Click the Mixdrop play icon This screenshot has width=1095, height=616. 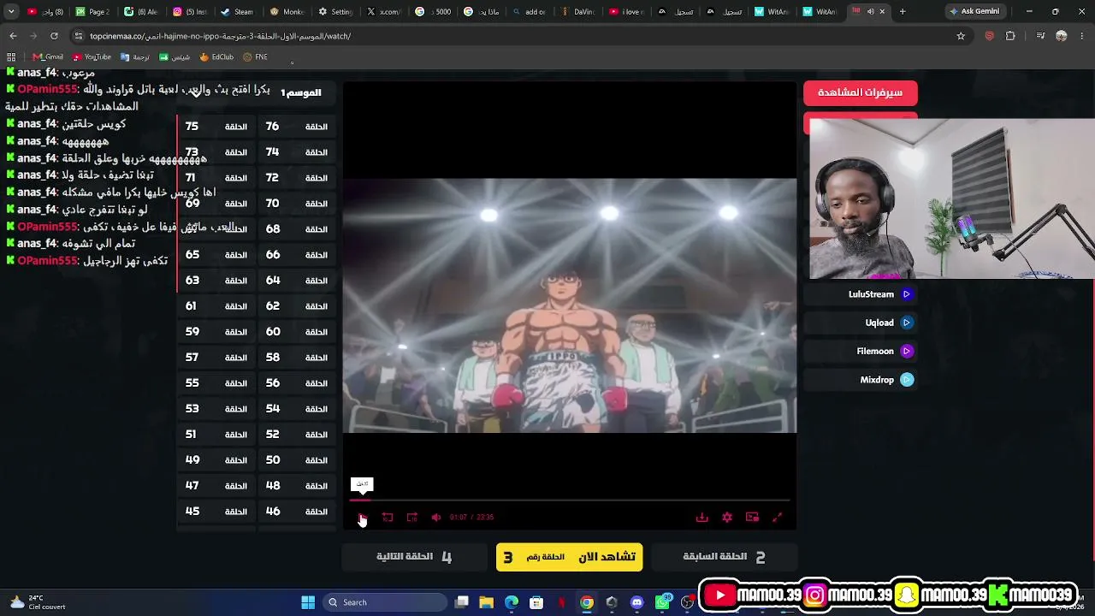click(x=907, y=380)
